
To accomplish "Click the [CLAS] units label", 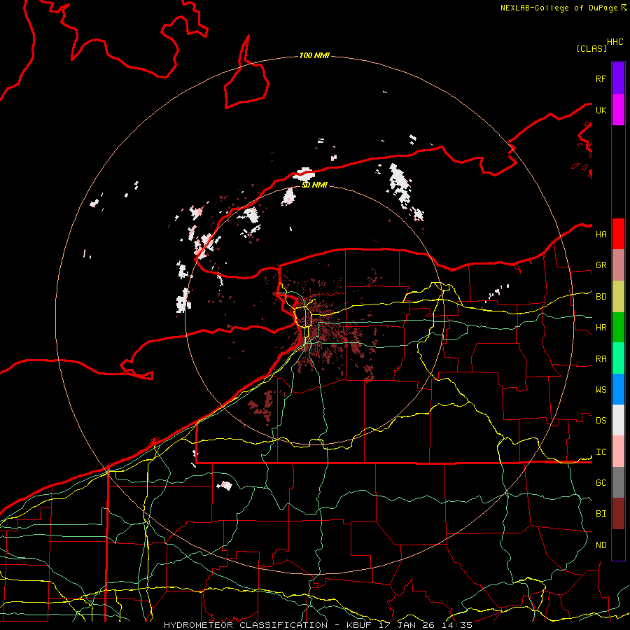I will tap(591, 48).
